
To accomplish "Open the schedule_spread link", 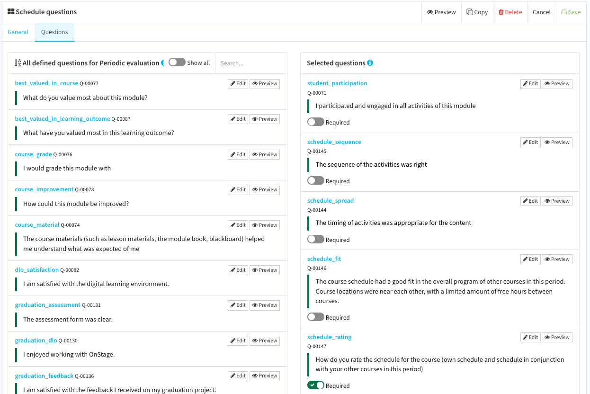I will pos(331,201).
